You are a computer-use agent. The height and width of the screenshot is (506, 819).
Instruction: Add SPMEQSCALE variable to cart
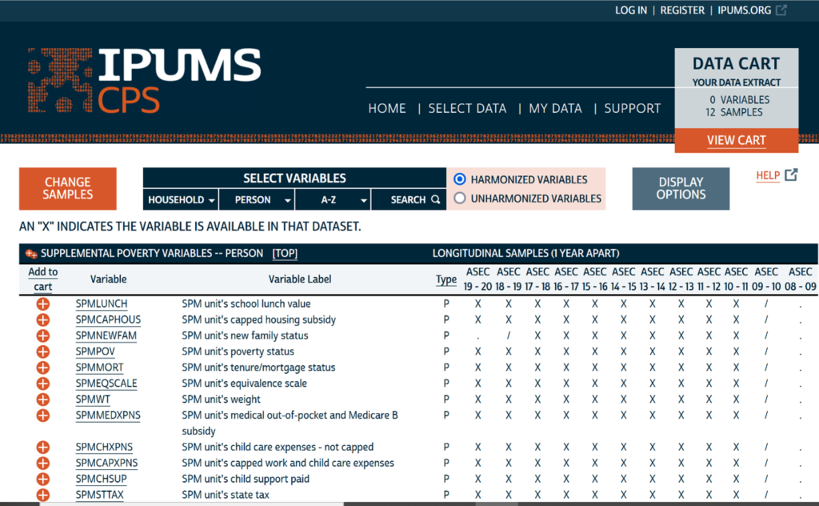(43, 384)
